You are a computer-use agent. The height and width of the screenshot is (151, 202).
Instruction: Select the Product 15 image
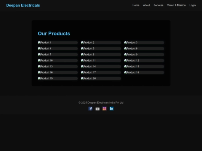[x=144, y=66]
